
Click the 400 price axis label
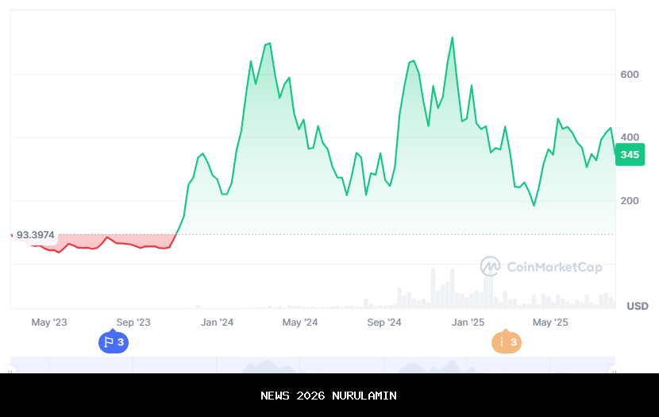[629, 137]
